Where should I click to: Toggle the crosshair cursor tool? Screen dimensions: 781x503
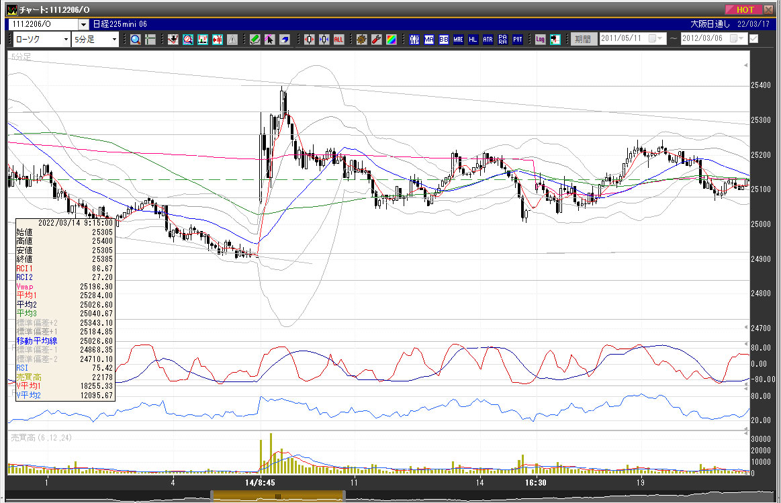(x=150, y=40)
